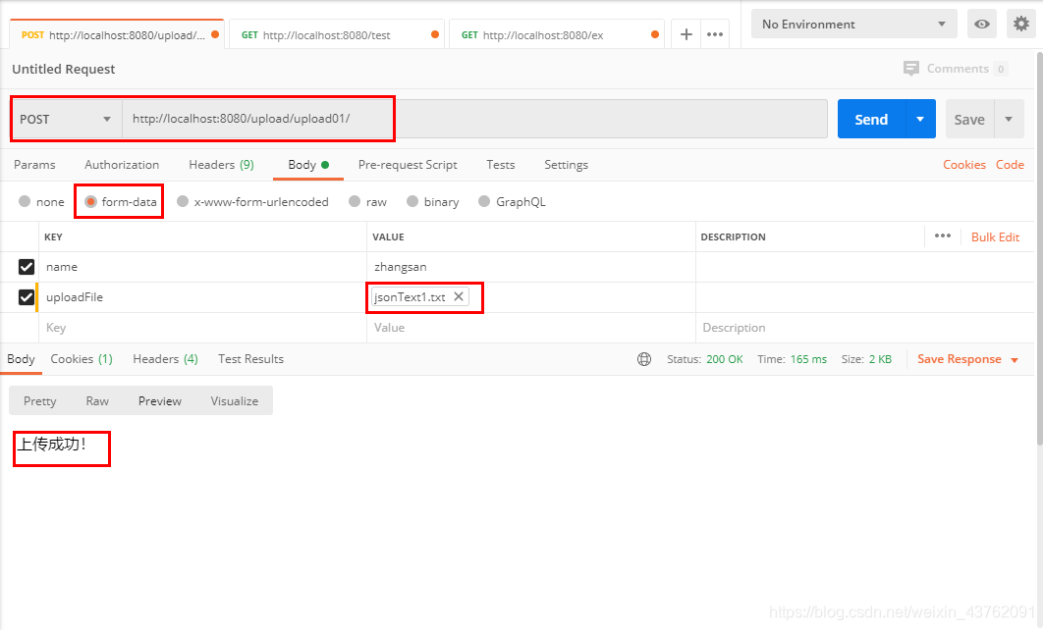Open the No Environment dropdown
The image size is (1043, 630).
point(854,24)
